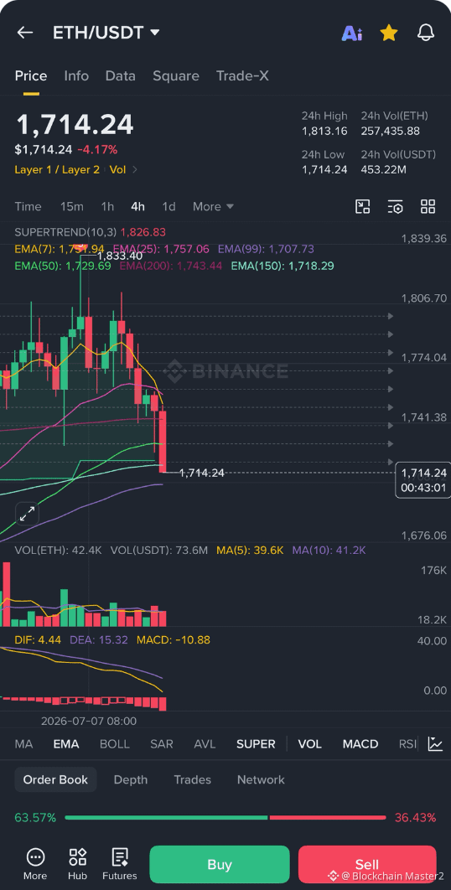Tap the red Sell button
Screen dimensions: 451x890
point(367,865)
